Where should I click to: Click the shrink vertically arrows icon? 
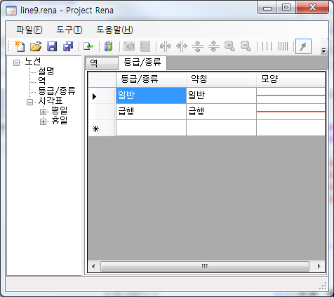pyautogui.click(x=214, y=46)
